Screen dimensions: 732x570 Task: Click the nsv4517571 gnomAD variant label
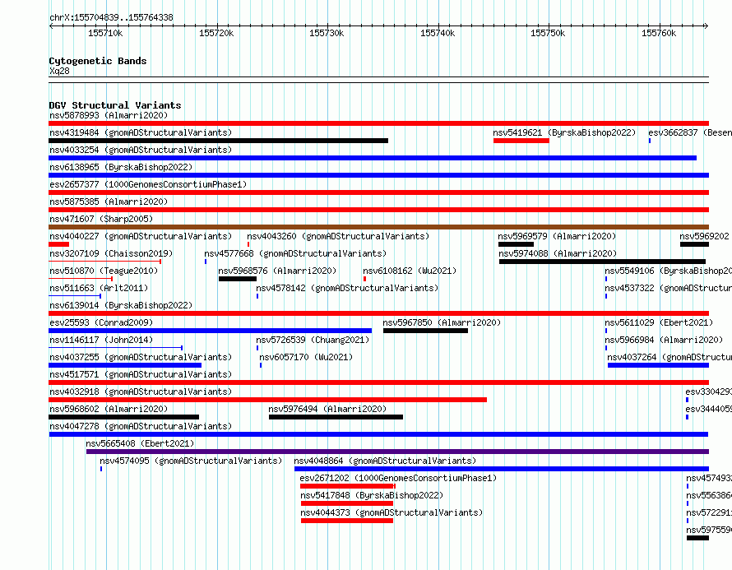click(x=141, y=374)
